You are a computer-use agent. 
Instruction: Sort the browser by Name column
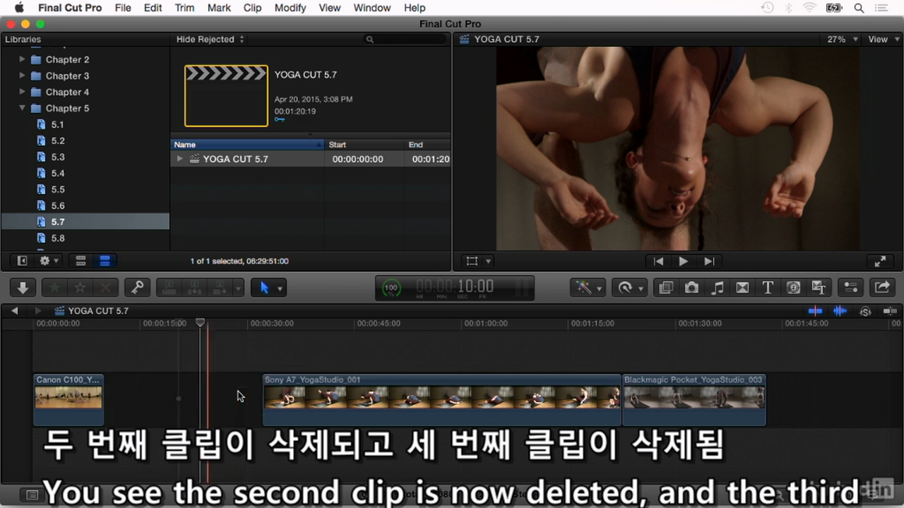(x=247, y=145)
